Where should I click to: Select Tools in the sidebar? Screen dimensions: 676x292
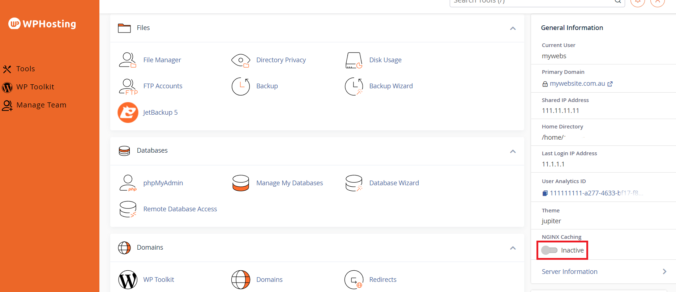25,69
